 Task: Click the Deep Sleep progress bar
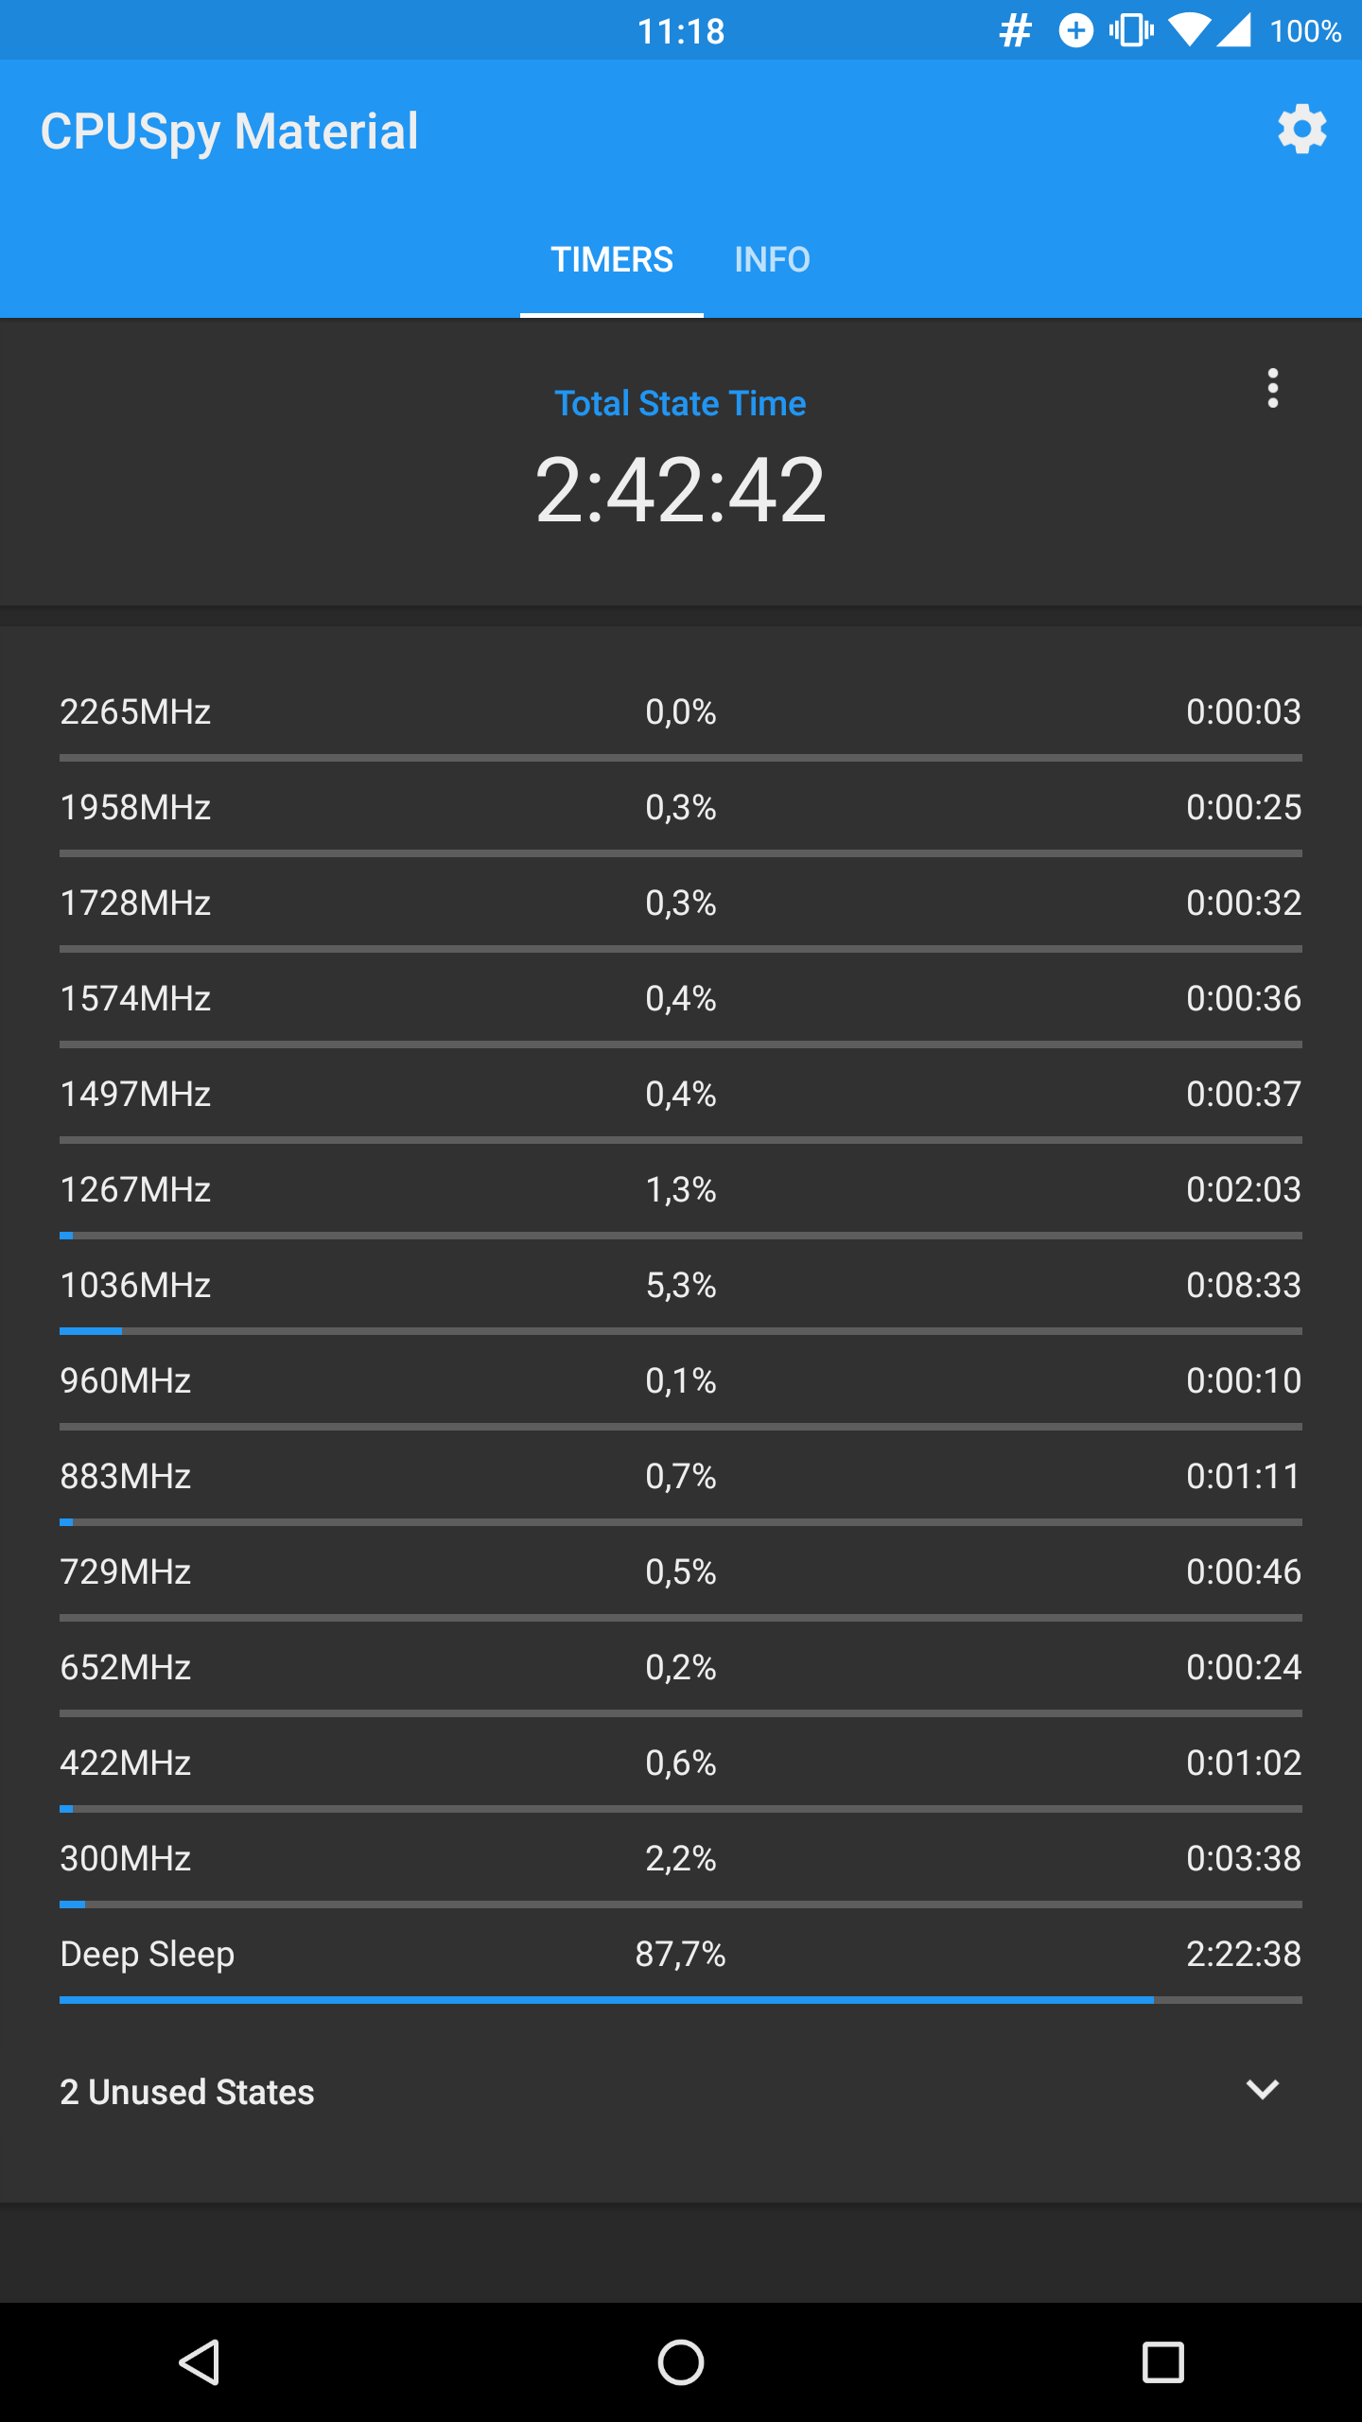(x=680, y=2000)
